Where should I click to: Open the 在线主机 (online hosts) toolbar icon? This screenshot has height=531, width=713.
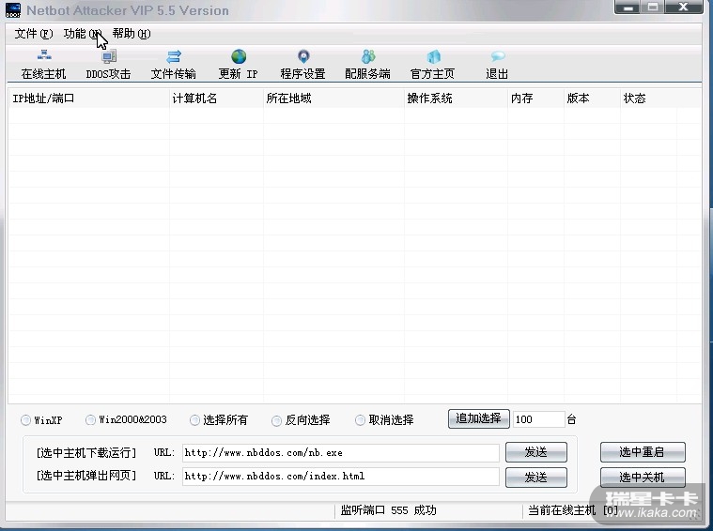coord(43,65)
